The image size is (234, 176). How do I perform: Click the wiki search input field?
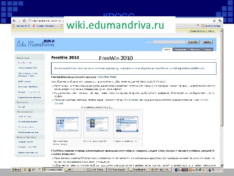click(169, 42)
